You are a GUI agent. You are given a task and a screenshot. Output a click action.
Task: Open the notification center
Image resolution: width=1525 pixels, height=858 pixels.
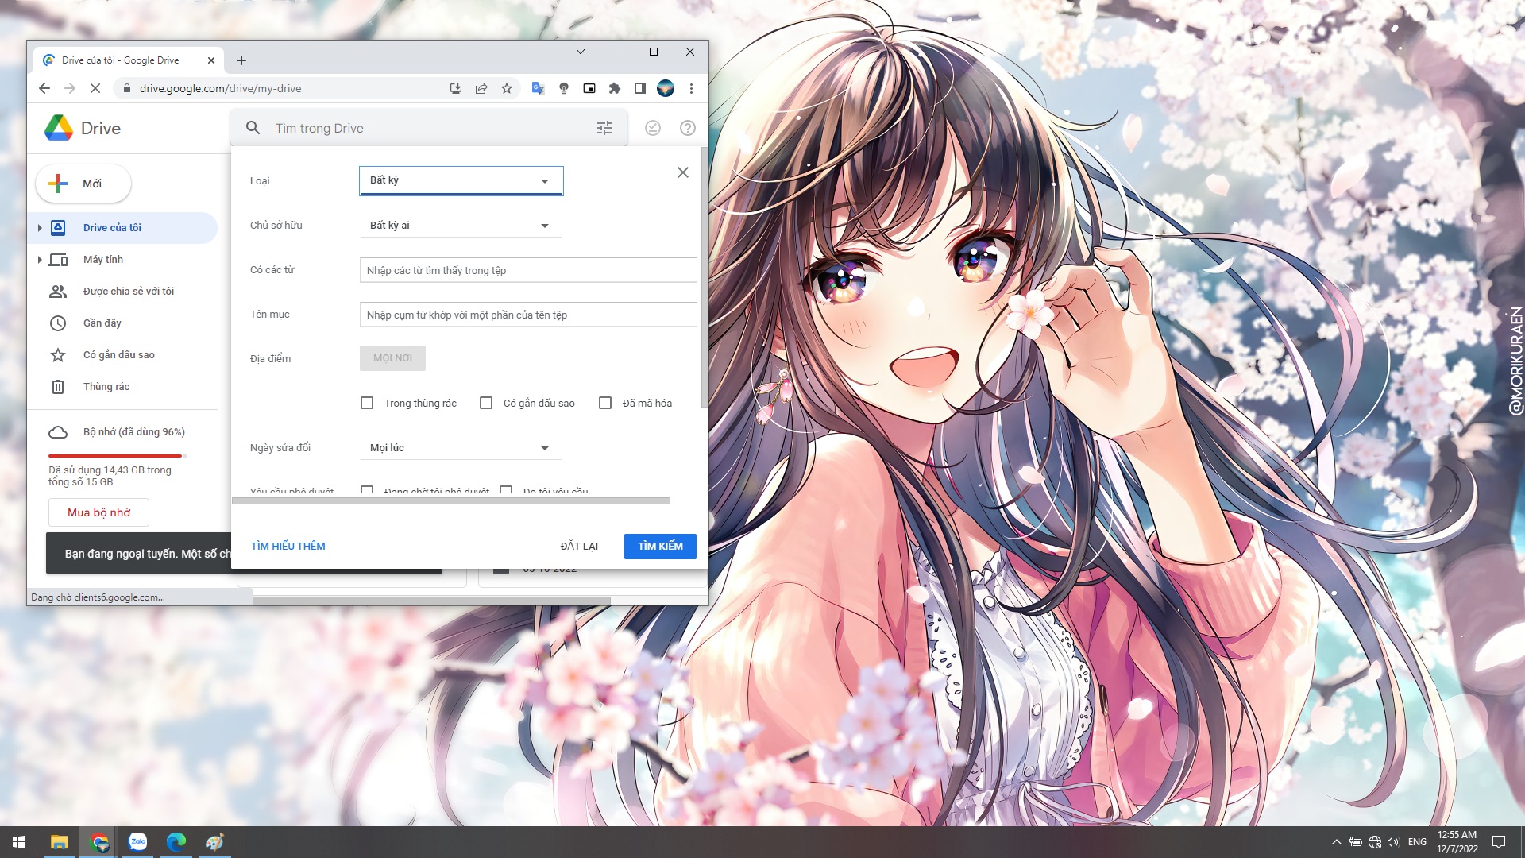click(x=1499, y=842)
